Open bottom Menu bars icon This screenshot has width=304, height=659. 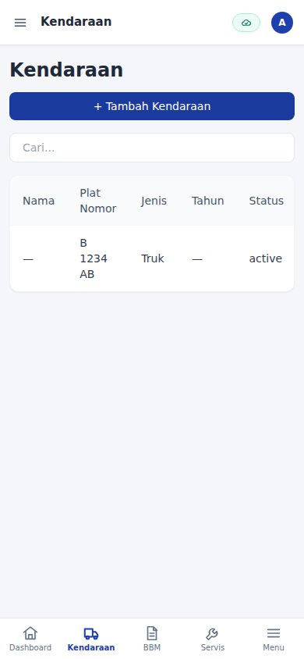[x=274, y=633]
